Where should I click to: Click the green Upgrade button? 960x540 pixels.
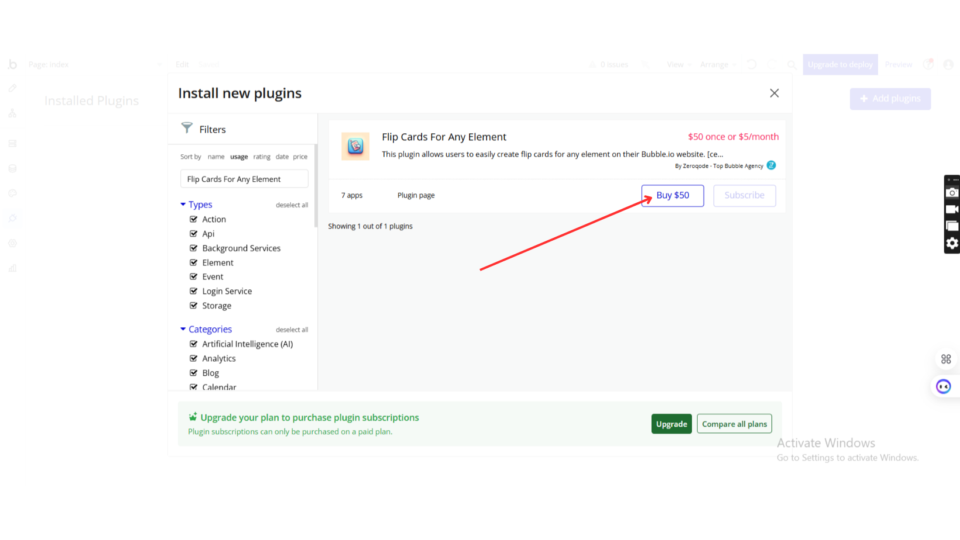[671, 424]
